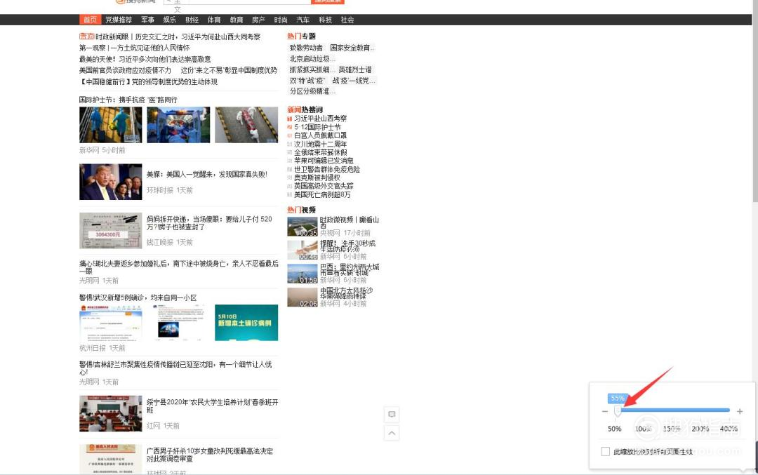Open hot topic tag 北京启动垃圾

(x=312, y=59)
